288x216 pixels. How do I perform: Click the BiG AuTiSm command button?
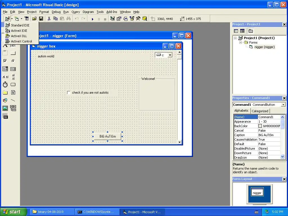pyautogui.click(x=107, y=136)
